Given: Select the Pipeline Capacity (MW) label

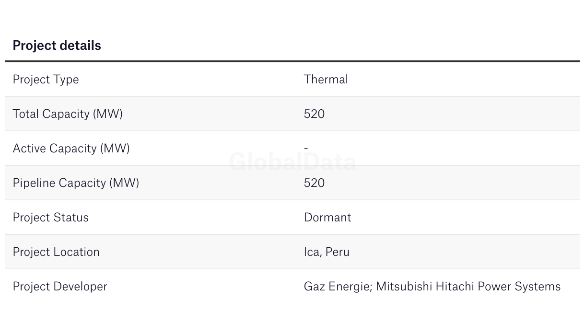Looking at the screenshot, I should pyautogui.click(x=76, y=183).
